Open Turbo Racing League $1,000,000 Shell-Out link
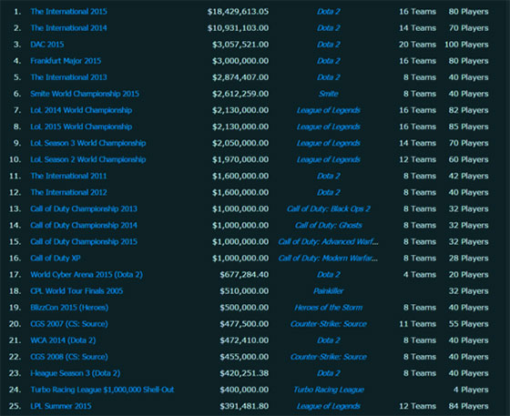The image size is (510, 416). [x=102, y=390]
